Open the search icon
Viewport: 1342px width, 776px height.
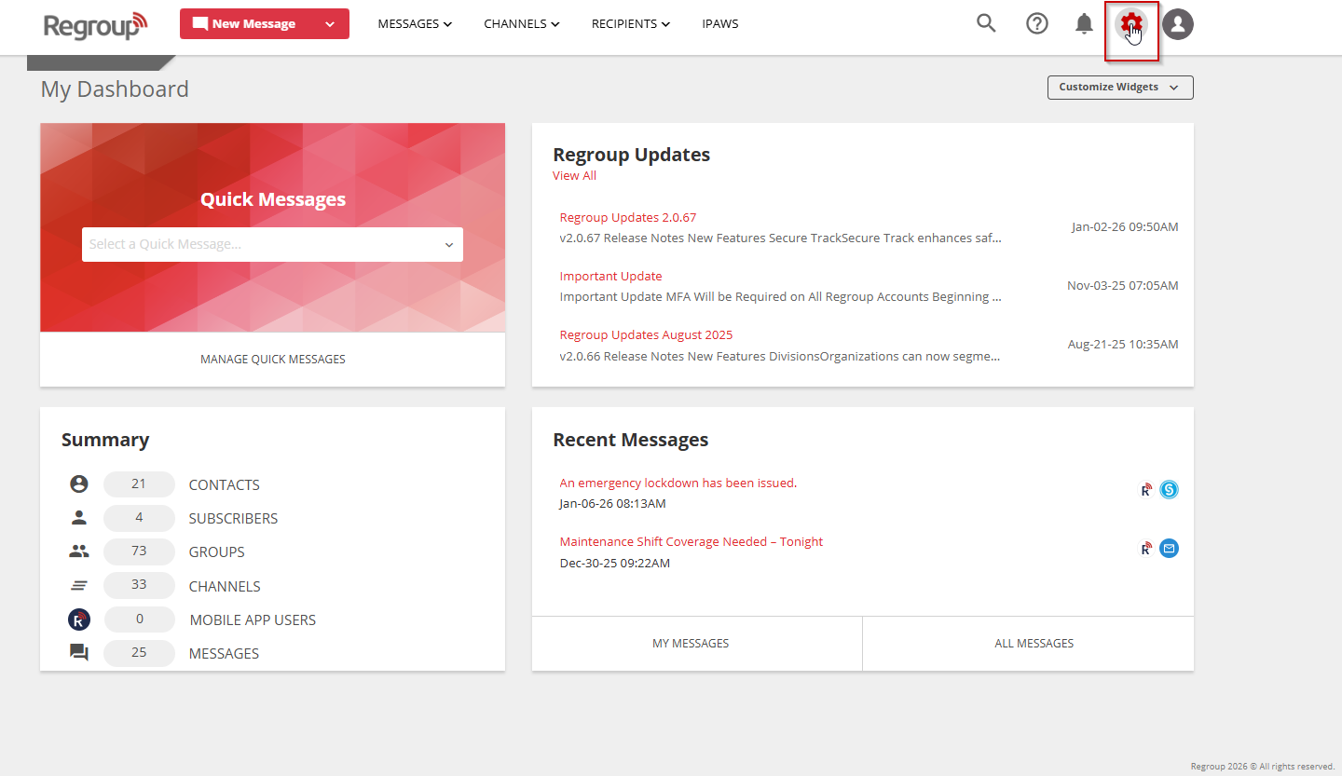click(x=986, y=23)
